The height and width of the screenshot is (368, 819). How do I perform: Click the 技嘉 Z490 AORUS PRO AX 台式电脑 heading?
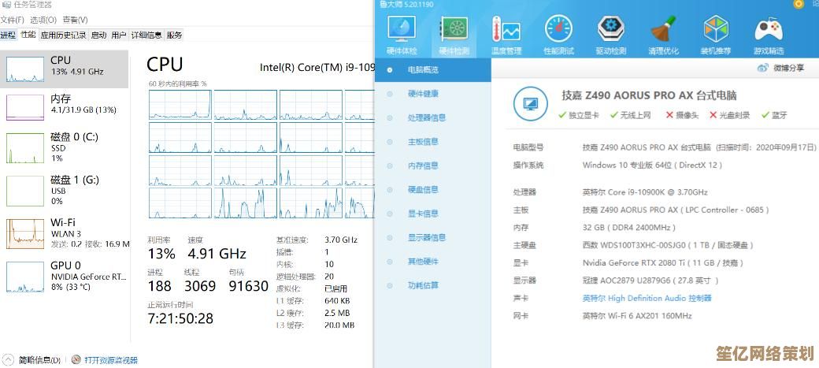pos(649,95)
